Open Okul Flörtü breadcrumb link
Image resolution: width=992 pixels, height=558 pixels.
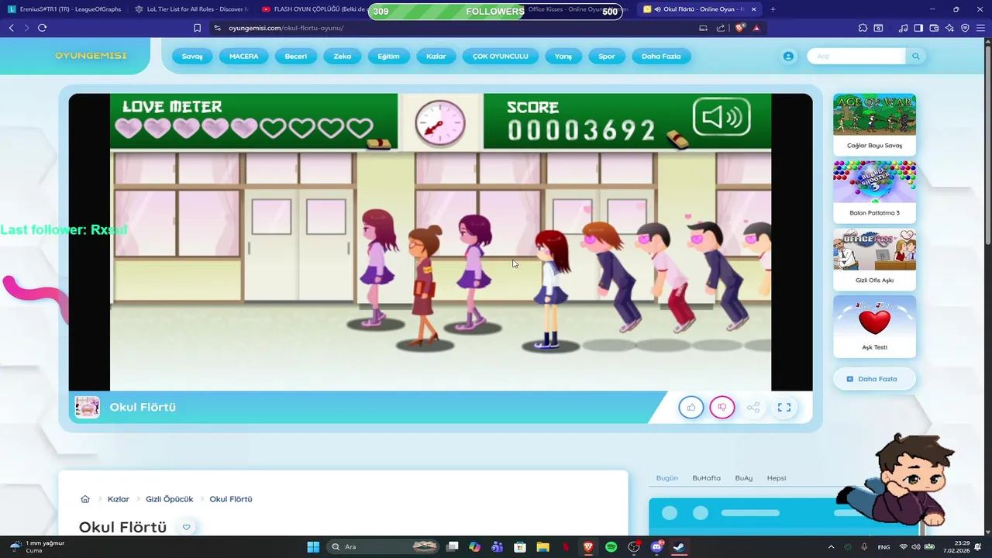click(231, 499)
